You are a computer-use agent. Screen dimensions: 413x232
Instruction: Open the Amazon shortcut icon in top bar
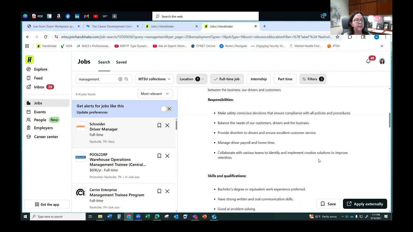58,16
